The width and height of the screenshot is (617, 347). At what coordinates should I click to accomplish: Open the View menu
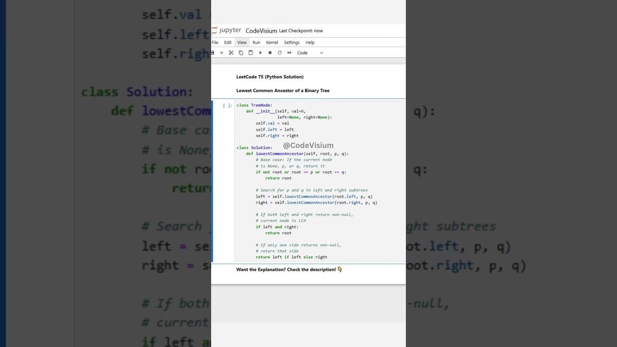click(242, 42)
